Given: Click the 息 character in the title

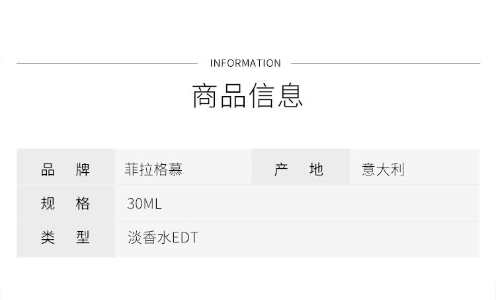Looking at the screenshot, I should click(291, 95).
